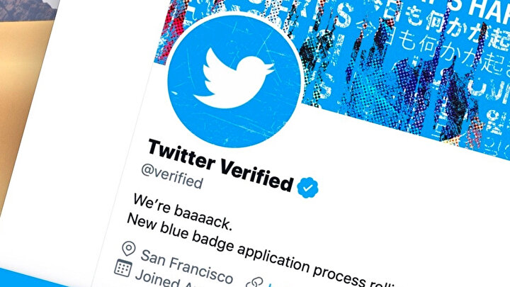
Task: Click the location pin icon
Action: [x=129, y=249]
